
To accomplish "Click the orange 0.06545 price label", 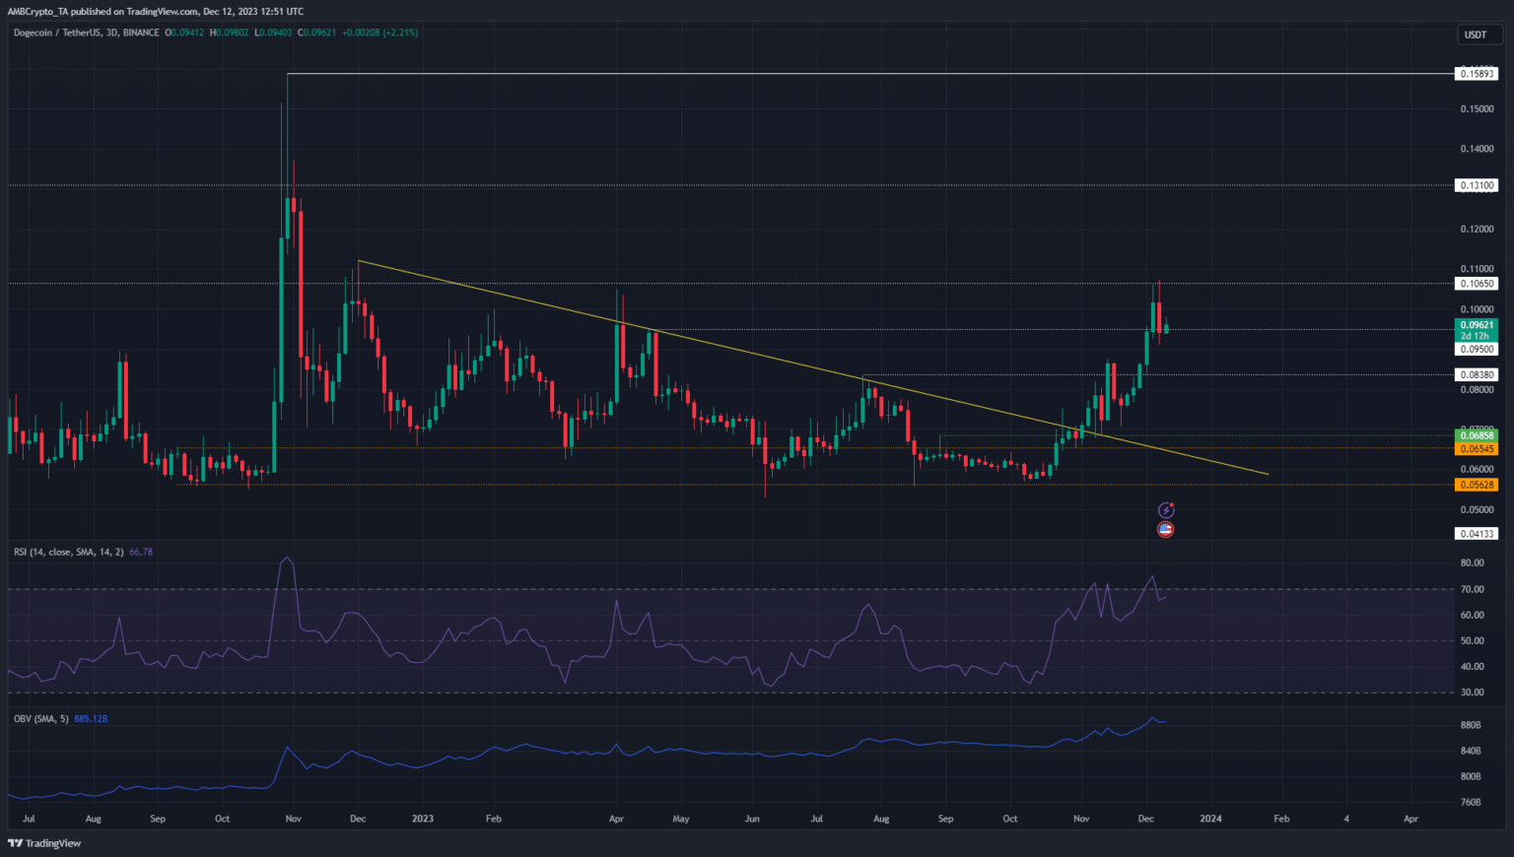I will pyautogui.click(x=1477, y=449).
